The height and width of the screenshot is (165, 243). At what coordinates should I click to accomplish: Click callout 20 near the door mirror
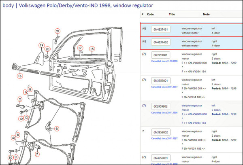(47, 49)
